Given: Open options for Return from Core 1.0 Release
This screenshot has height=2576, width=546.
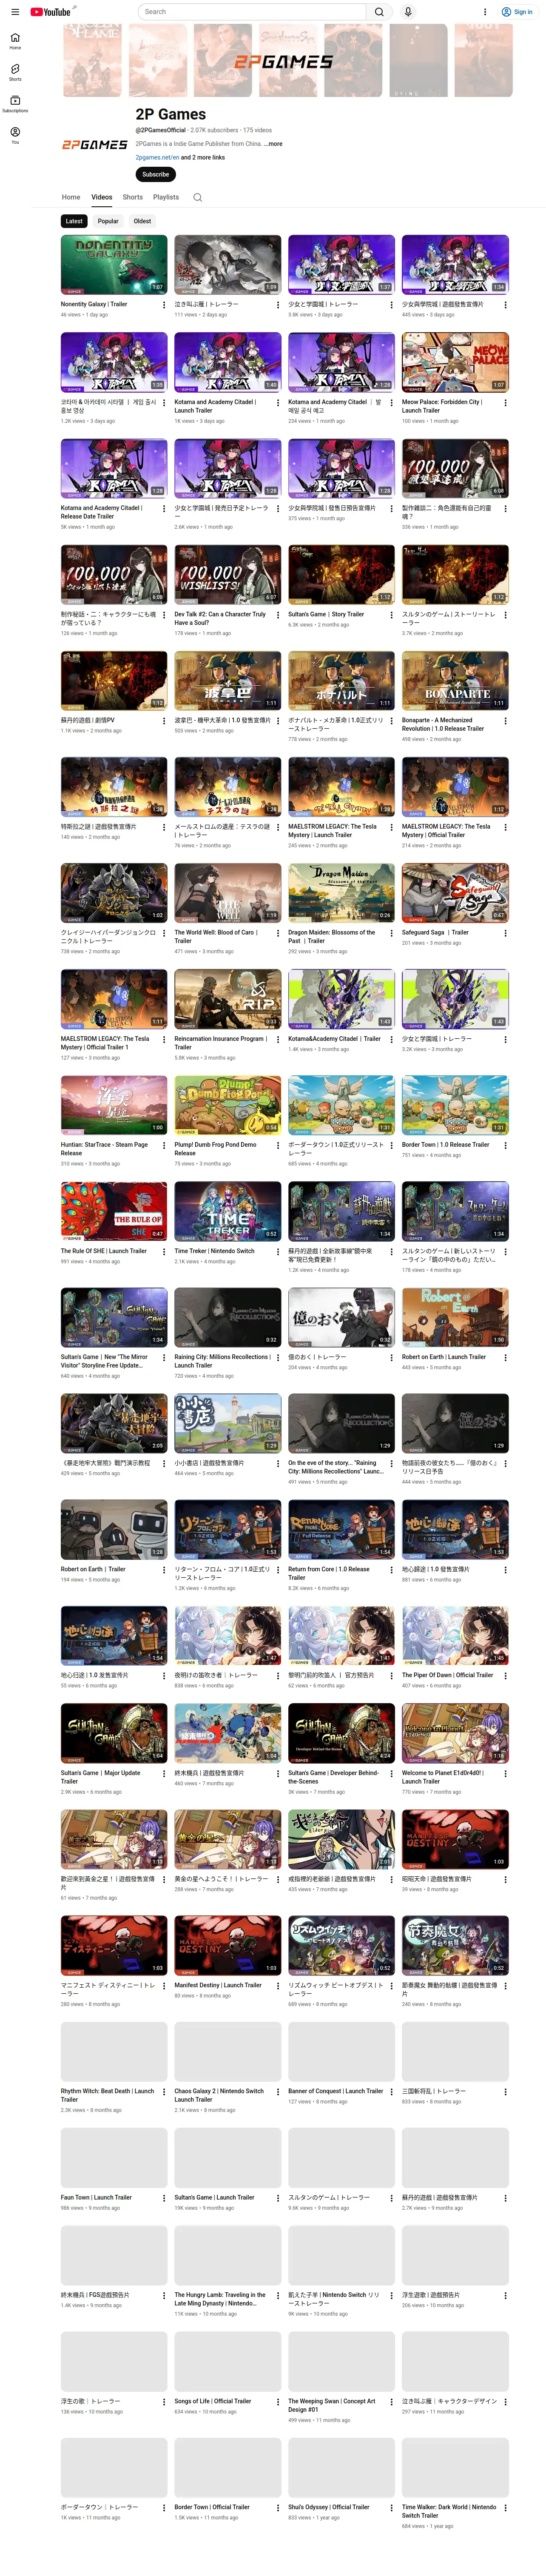Looking at the screenshot, I should coord(391,1570).
